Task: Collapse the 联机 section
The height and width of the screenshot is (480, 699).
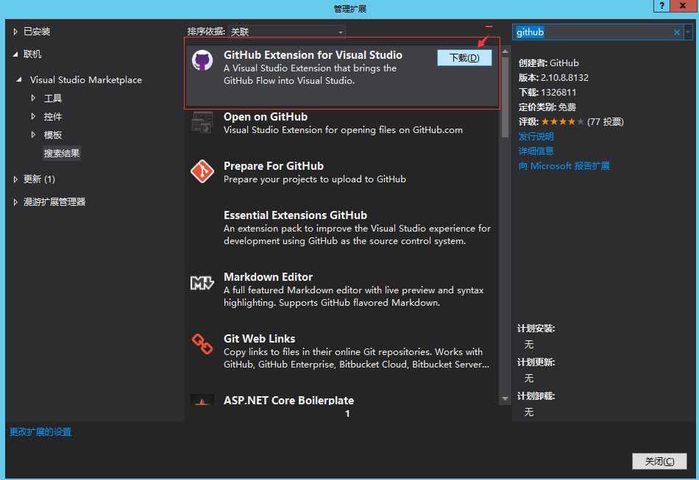Action: (x=15, y=54)
